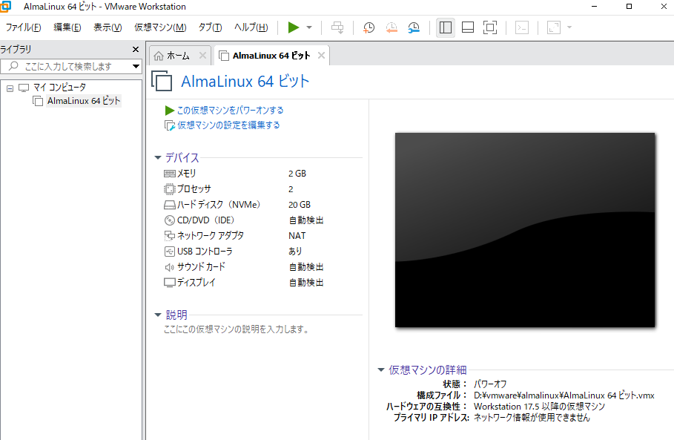Click the ネットワーク アダプタ device icon

pos(170,236)
